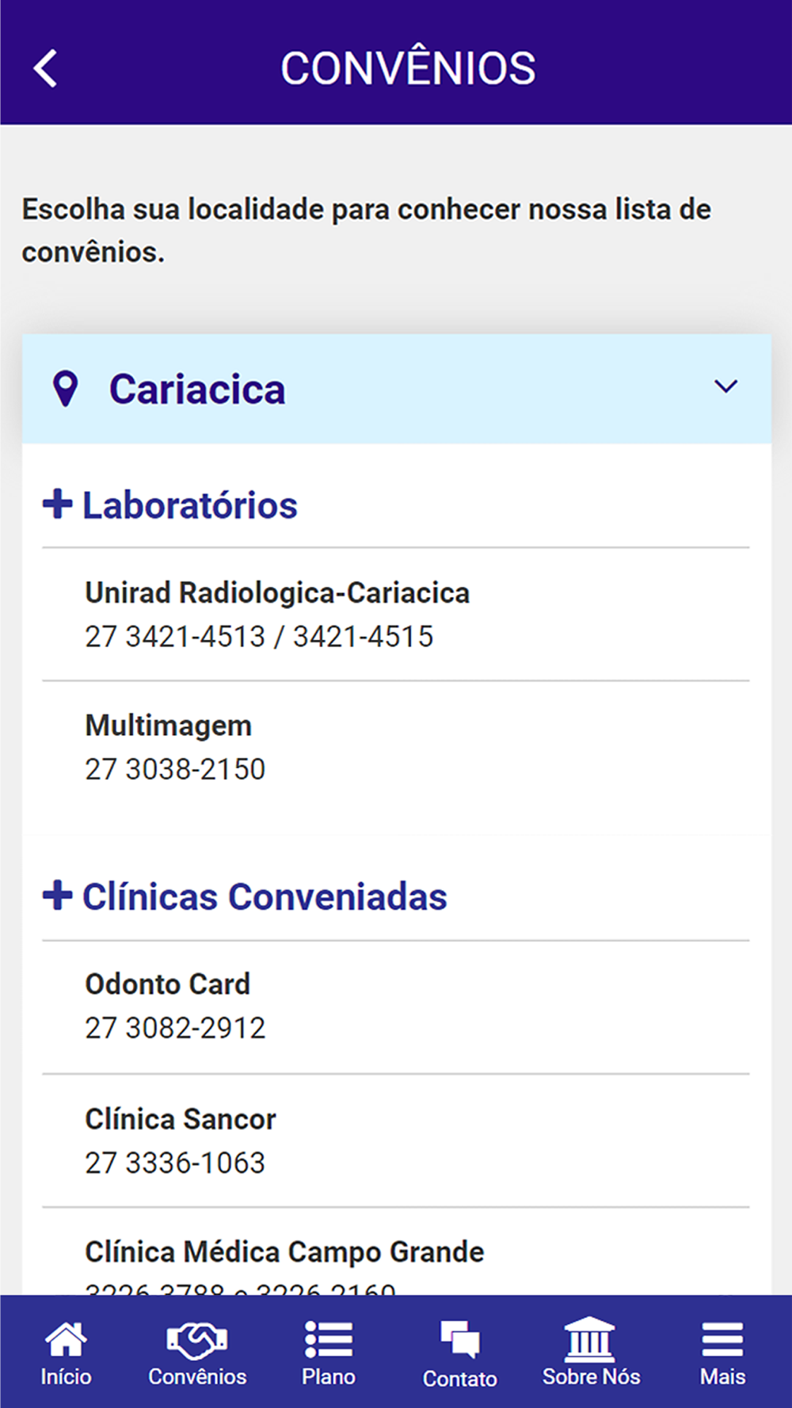The width and height of the screenshot is (792, 1408).
Task: Open Sobre Nós building icon
Action: (591, 1340)
